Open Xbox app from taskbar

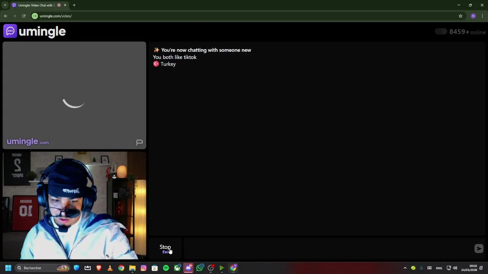[177, 268]
